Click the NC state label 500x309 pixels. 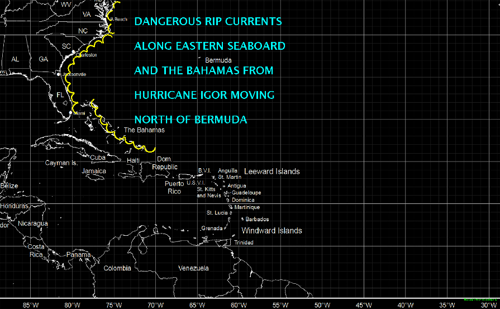point(83,31)
